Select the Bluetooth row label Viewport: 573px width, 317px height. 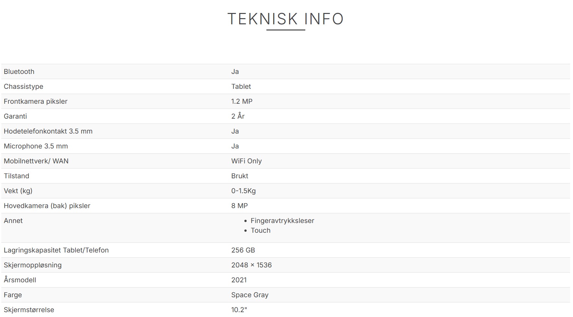[19, 72]
